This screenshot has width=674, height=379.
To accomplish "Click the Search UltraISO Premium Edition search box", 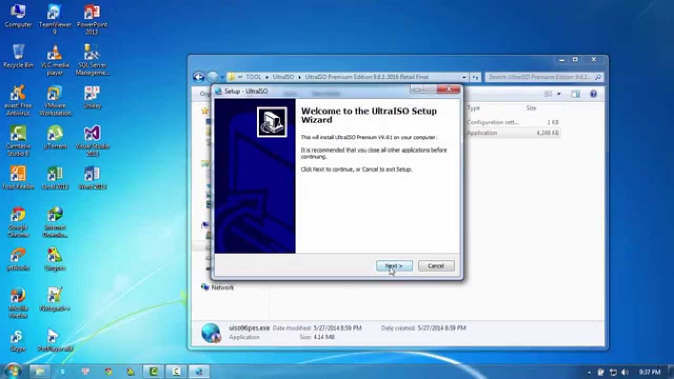I will [x=544, y=77].
